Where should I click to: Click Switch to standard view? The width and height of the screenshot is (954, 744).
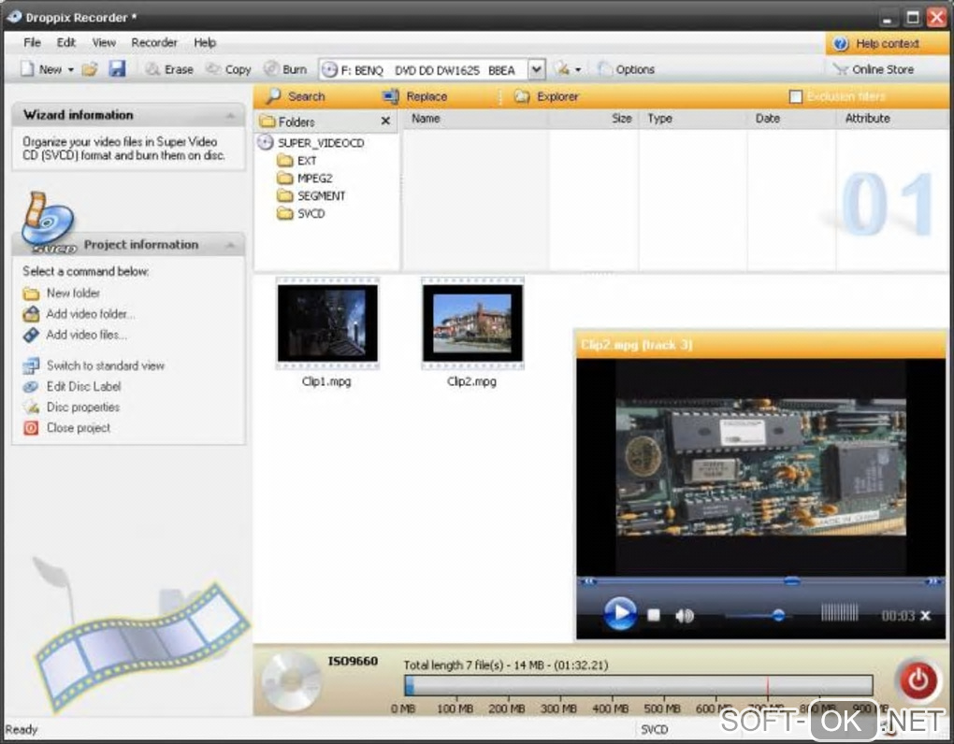105,365
